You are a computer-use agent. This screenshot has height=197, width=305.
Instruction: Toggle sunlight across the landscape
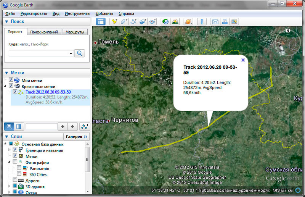175,22
